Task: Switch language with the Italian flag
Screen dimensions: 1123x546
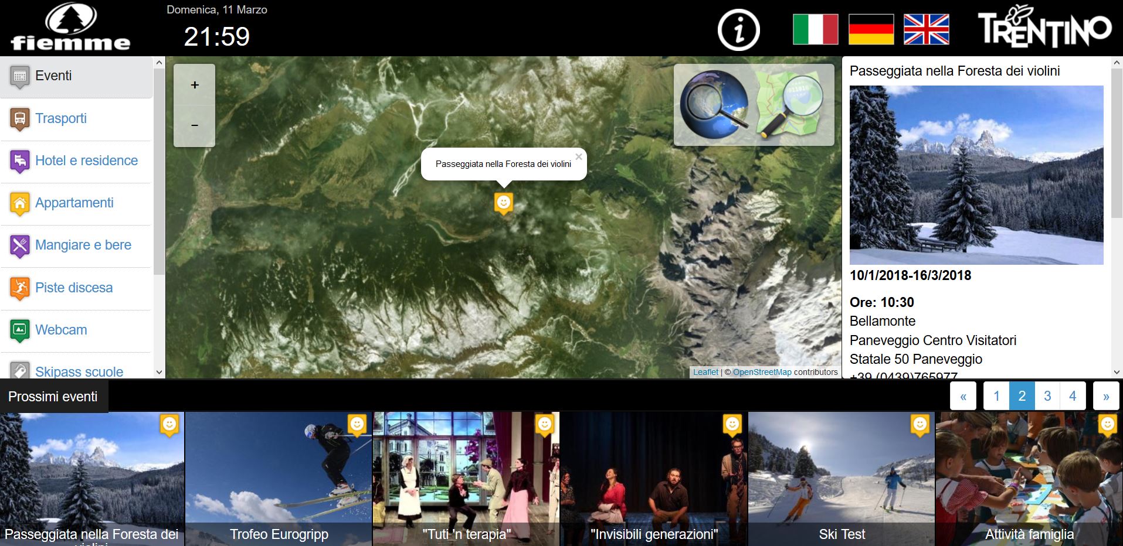Action: (x=815, y=29)
